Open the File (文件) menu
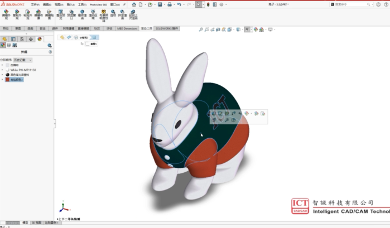This screenshot has height=228, width=390. pyautogui.click(x=35, y=4)
